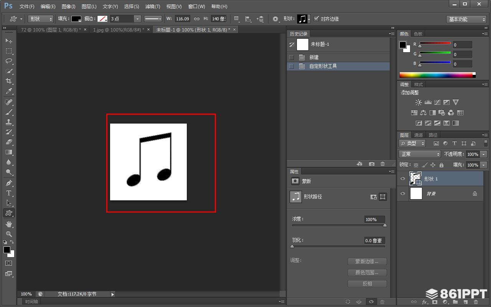
Task: Select the Lasso tool
Action: 9,61
